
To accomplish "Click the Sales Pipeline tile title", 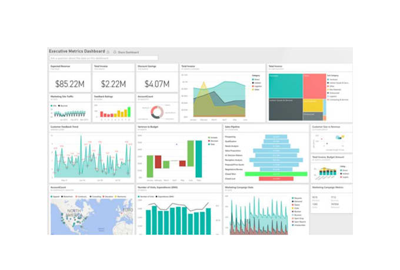I will pos(232,127).
